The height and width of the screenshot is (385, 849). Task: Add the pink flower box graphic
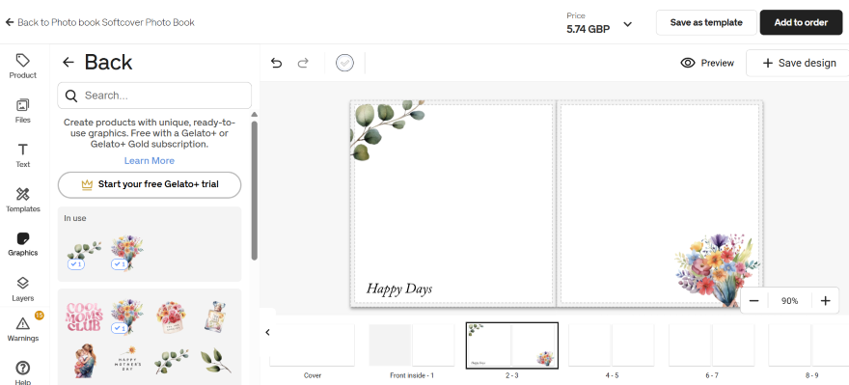click(x=171, y=317)
